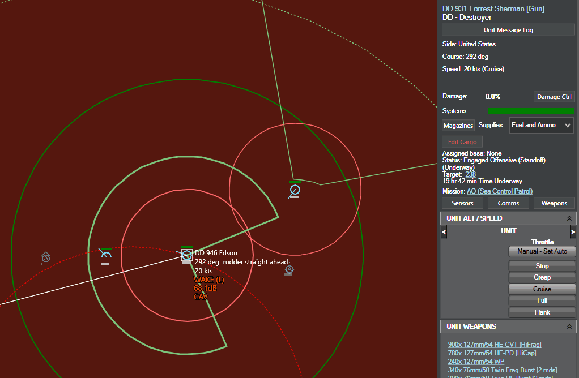This screenshot has height=378, width=579.
Task: Go to next unit with right arrow
Action: [x=573, y=232]
